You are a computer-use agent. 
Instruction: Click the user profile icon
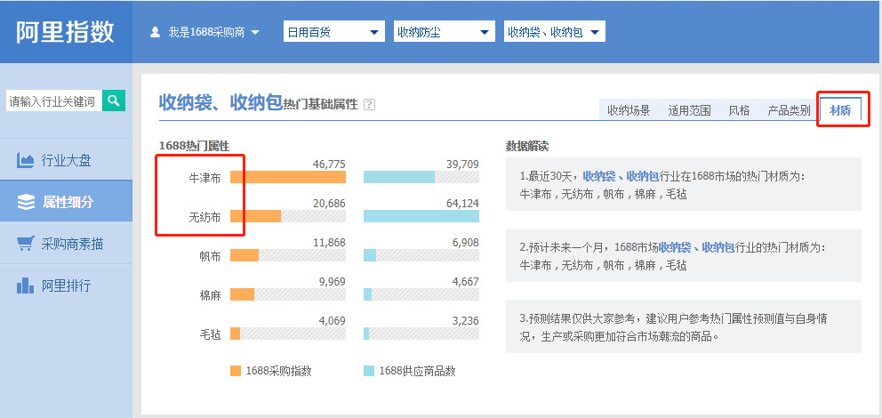click(x=156, y=32)
